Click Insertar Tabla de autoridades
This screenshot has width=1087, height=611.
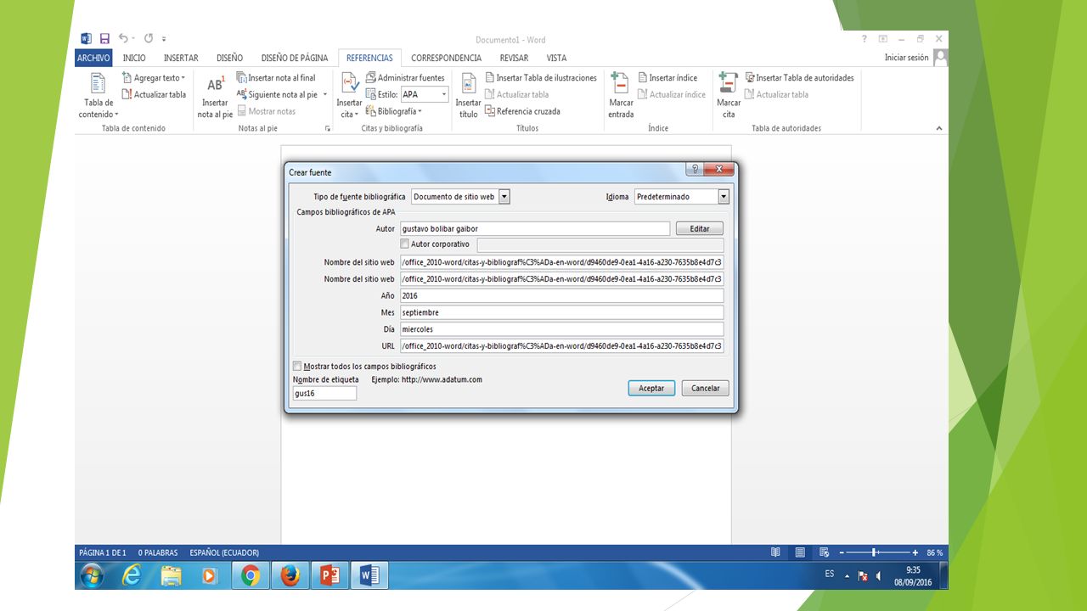point(799,78)
